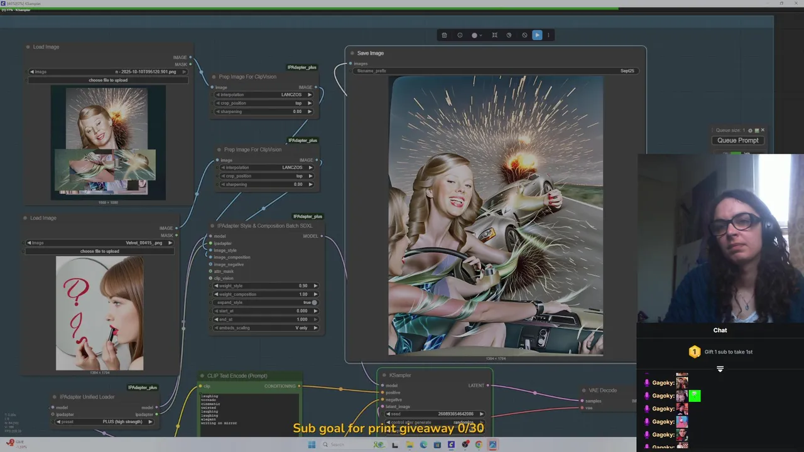
Task: Open the node color circle dropdown
Action: tap(476, 35)
